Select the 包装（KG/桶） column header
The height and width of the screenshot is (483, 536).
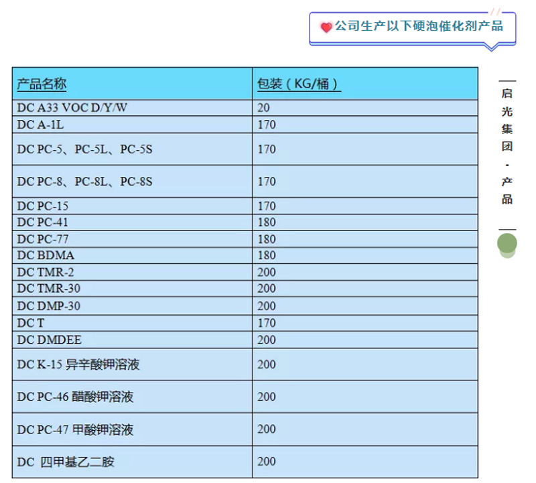299,84
